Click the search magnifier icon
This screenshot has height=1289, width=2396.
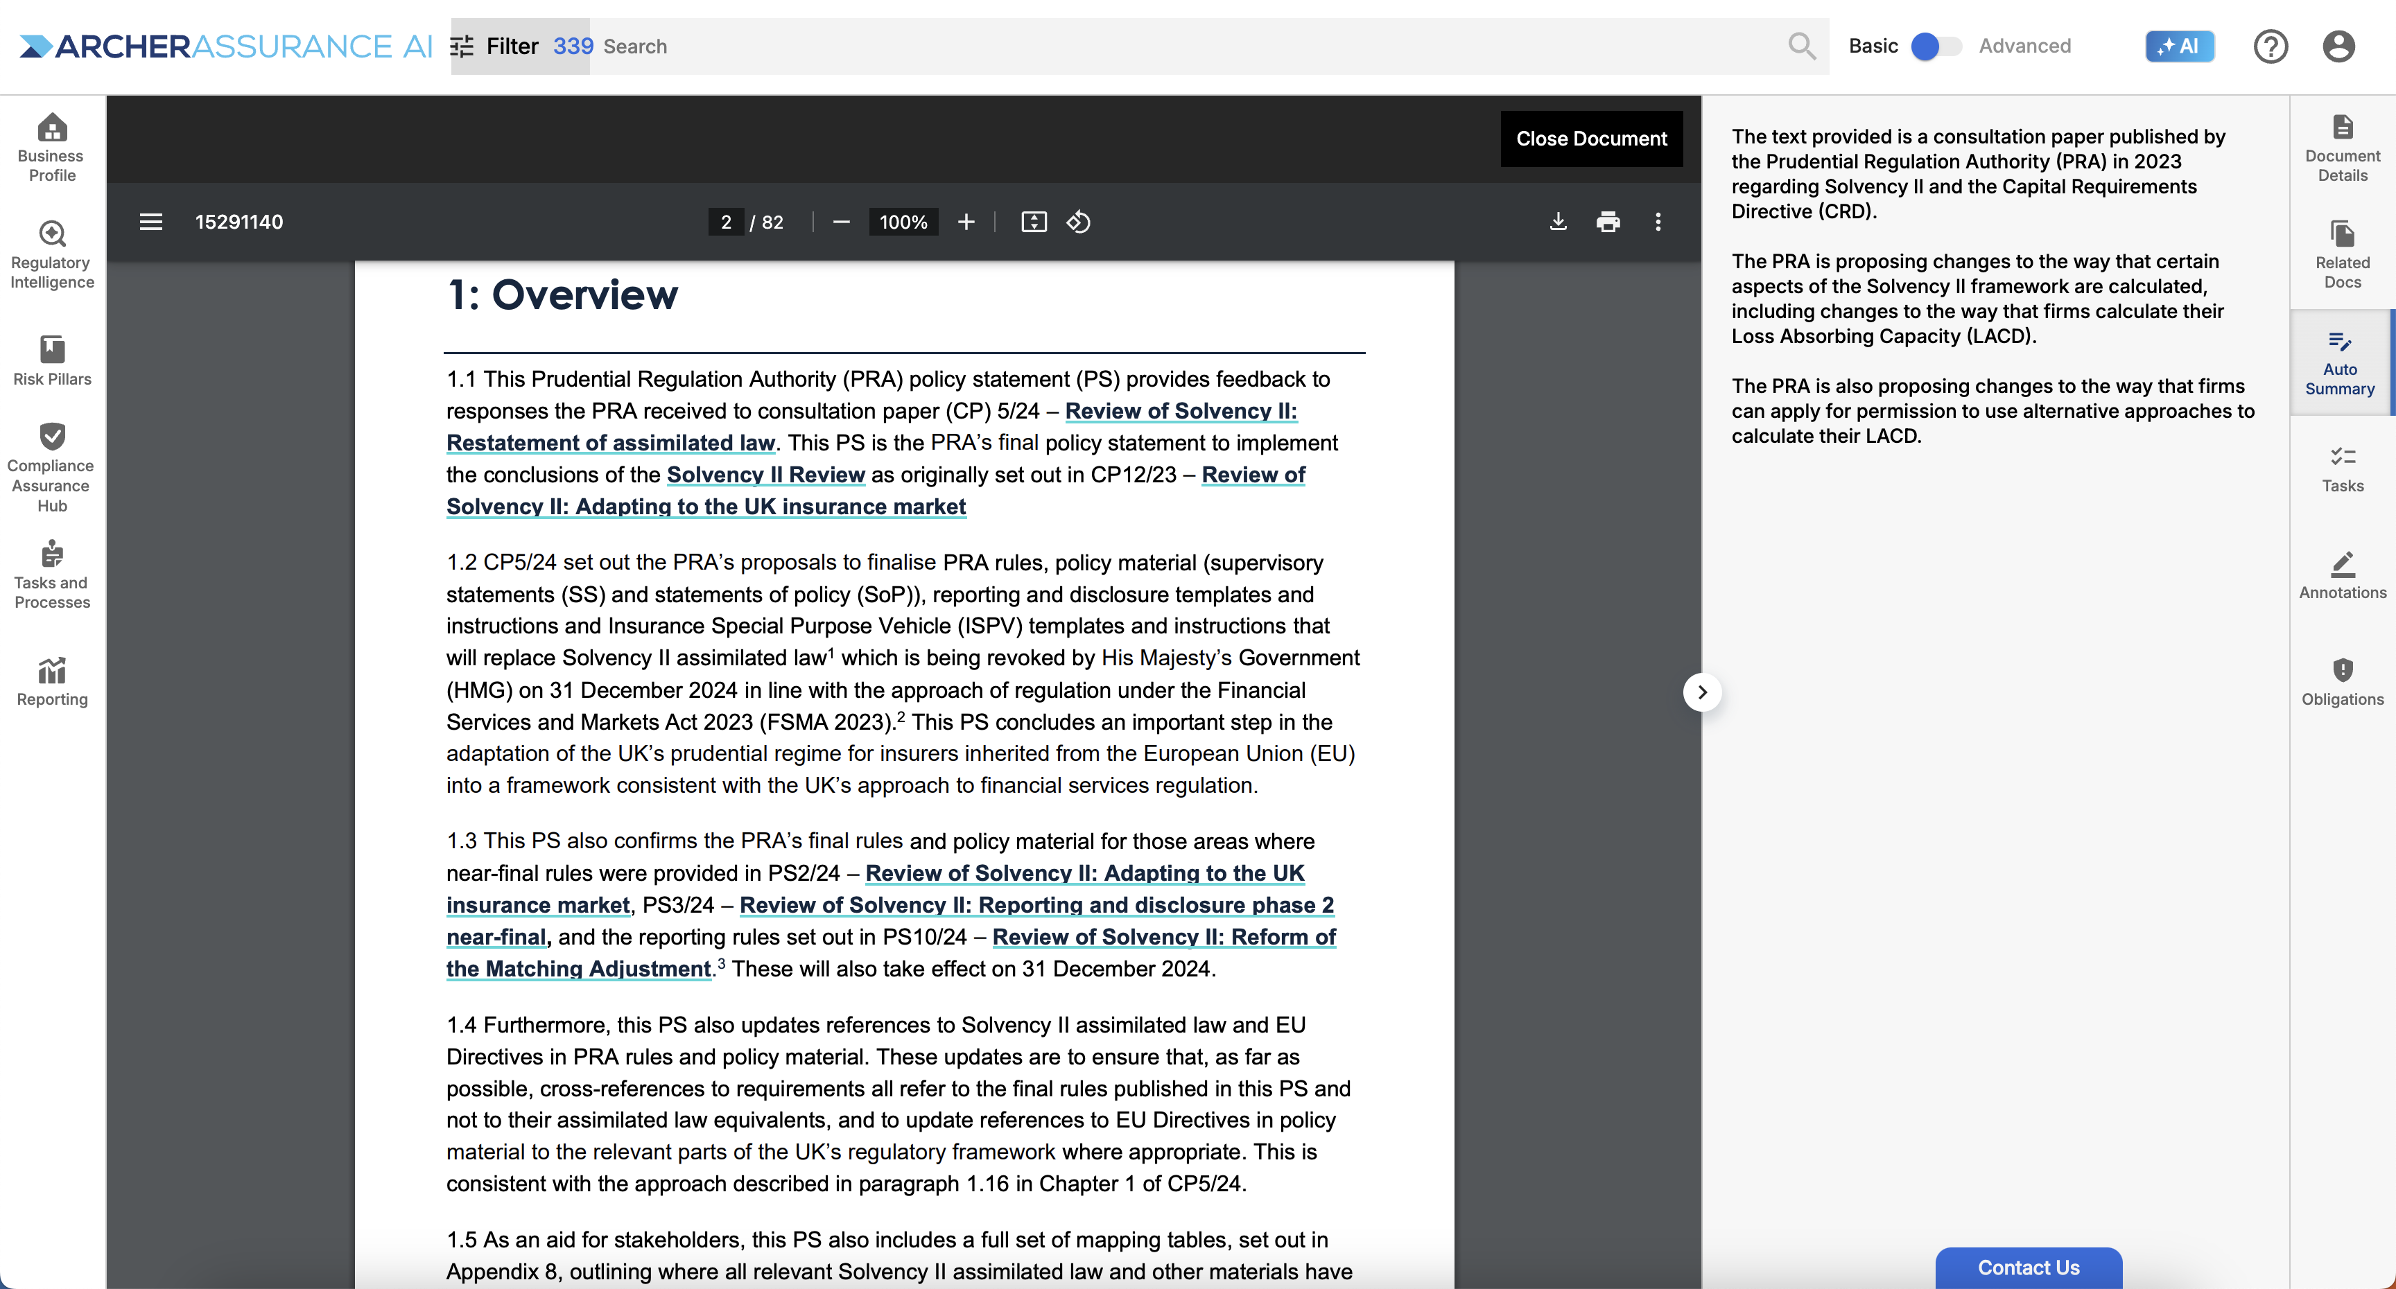(1802, 46)
